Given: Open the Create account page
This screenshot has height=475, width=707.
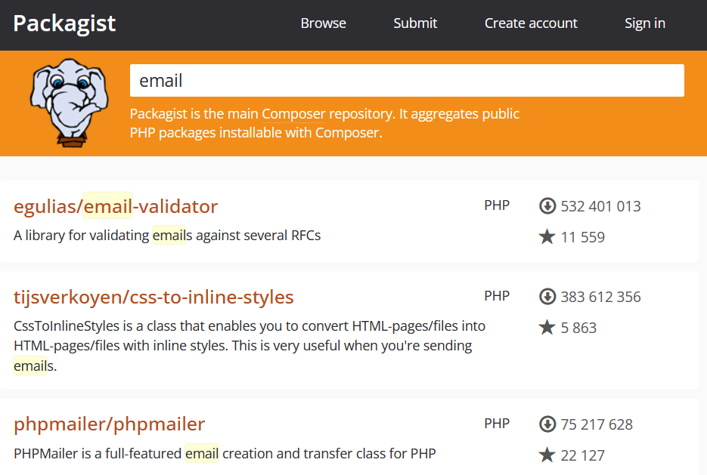Looking at the screenshot, I should 531,23.
